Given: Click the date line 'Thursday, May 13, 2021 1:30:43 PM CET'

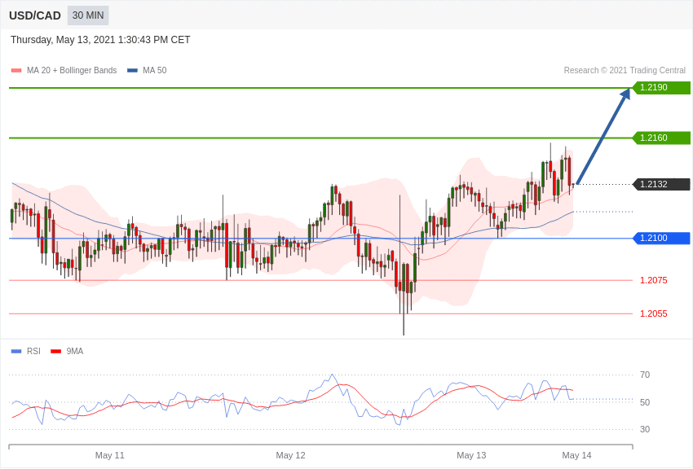Looking at the screenshot, I should click(100, 40).
